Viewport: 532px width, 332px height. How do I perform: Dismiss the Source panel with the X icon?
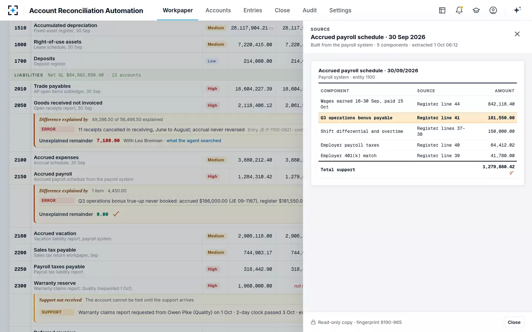coord(517,34)
